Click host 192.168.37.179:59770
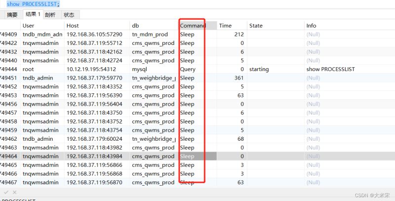The height and width of the screenshot is (201, 395). [94, 78]
